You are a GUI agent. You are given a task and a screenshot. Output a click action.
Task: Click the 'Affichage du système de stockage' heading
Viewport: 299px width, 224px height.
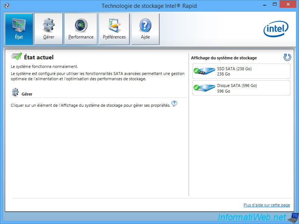(224, 58)
